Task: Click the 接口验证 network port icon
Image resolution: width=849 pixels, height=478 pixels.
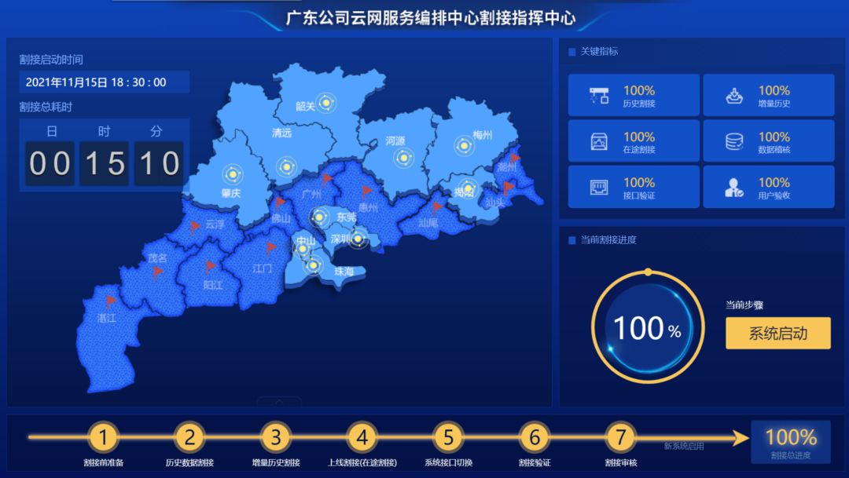Action: pos(599,188)
